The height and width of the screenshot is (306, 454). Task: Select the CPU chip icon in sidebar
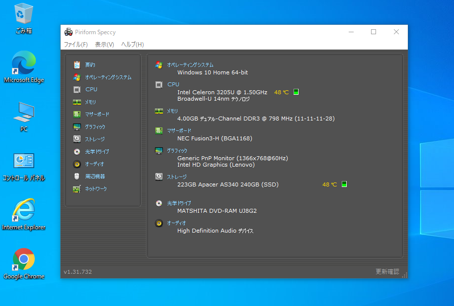pyautogui.click(x=76, y=90)
